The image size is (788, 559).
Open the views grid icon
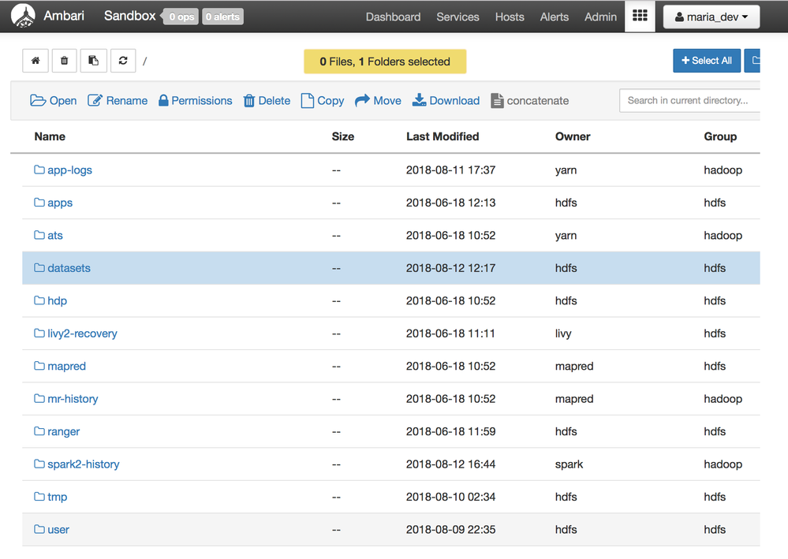pyautogui.click(x=640, y=16)
